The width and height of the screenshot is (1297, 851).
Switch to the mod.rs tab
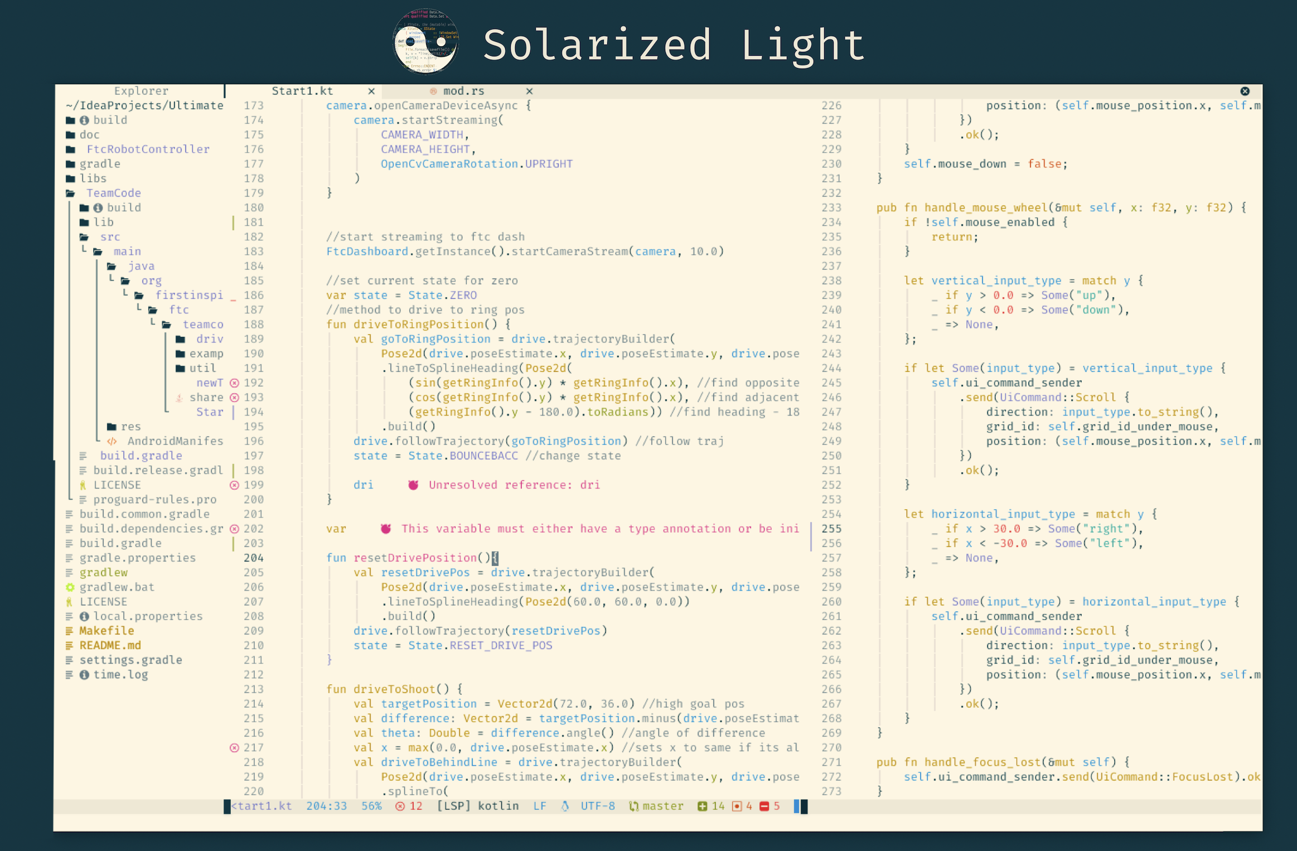tap(463, 91)
